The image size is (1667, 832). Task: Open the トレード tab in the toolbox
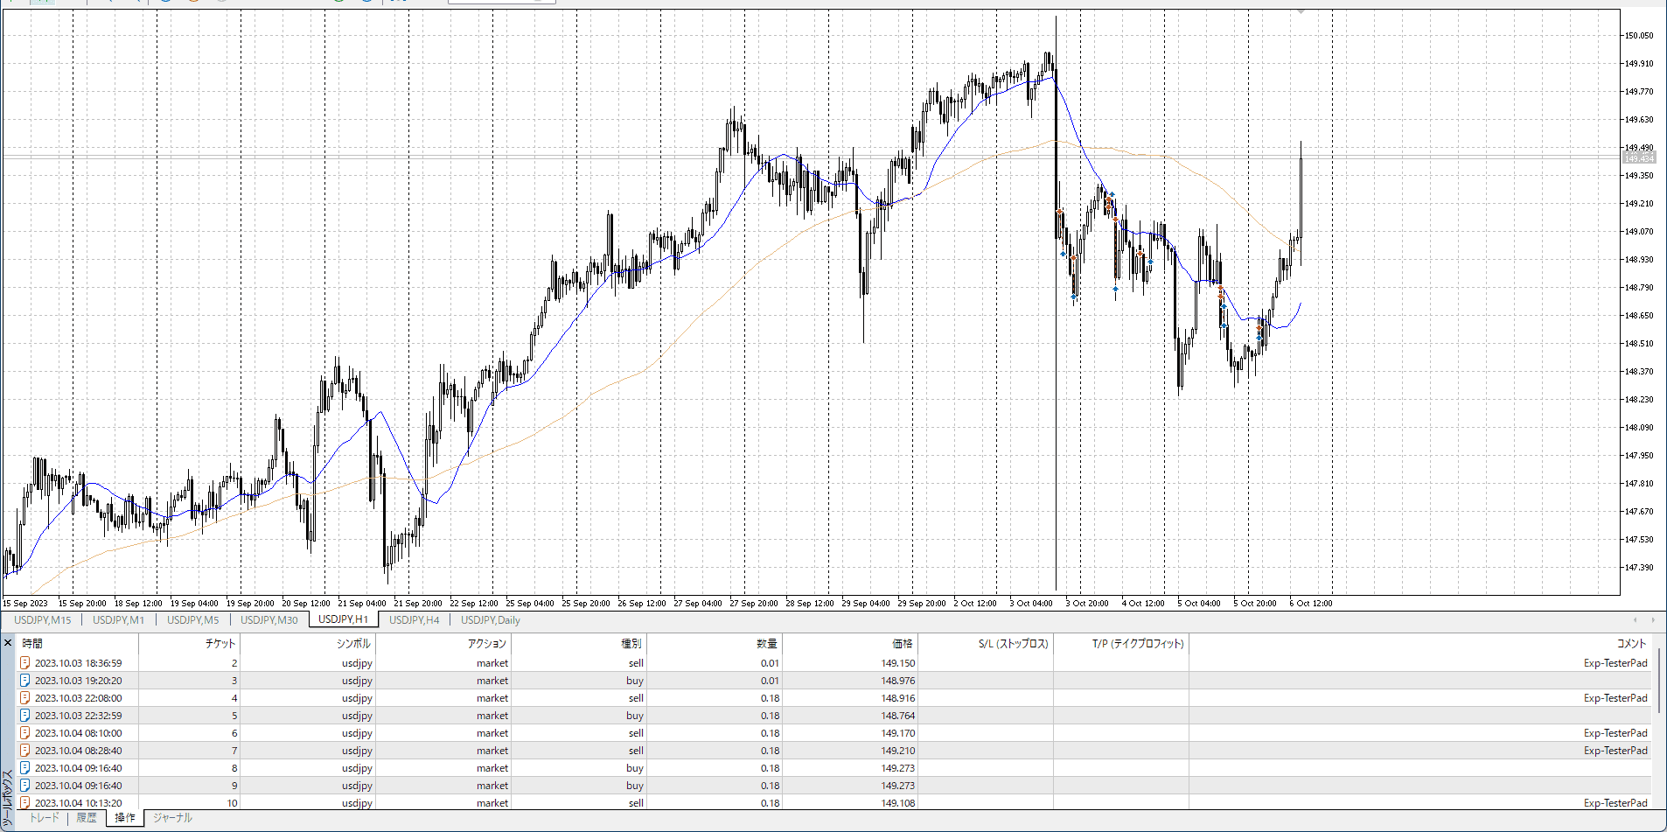coord(44,818)
